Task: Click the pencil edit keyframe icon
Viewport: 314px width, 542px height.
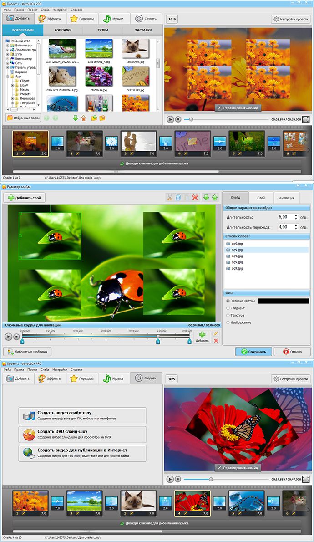Action: click(216, 333)
